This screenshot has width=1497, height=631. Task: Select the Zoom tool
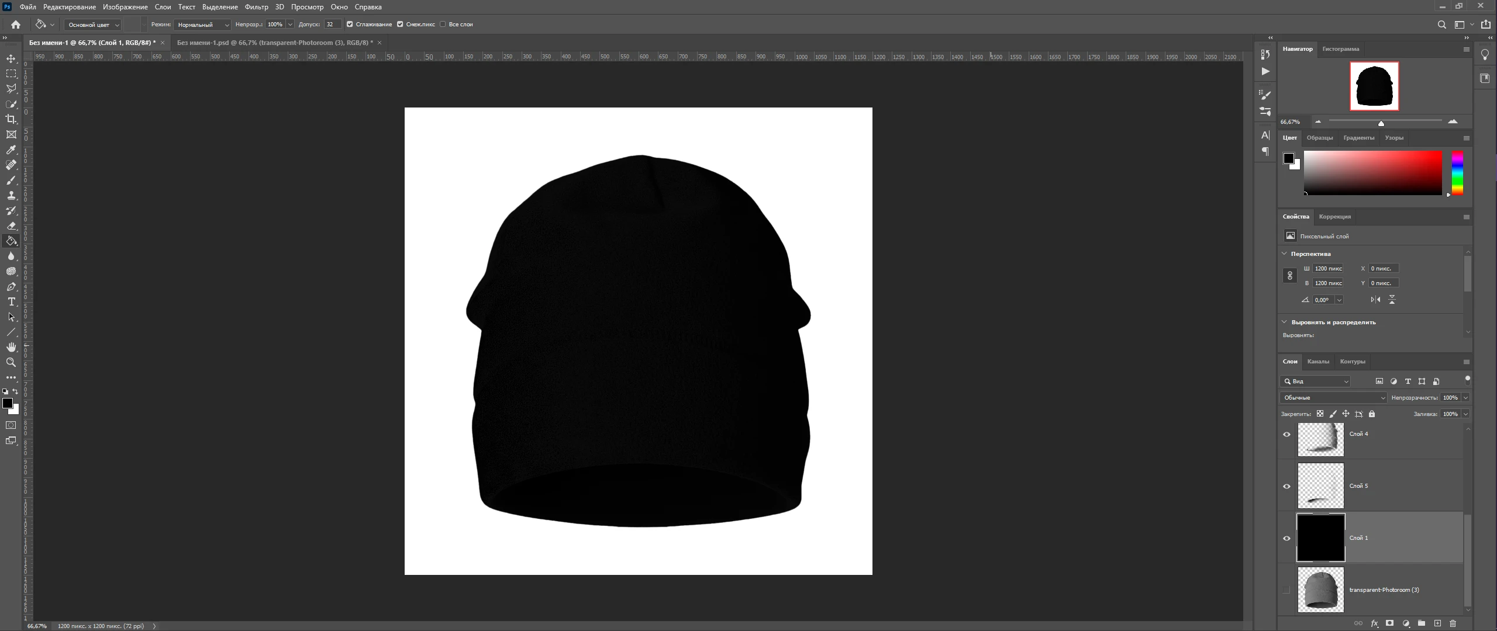[11, 362]
